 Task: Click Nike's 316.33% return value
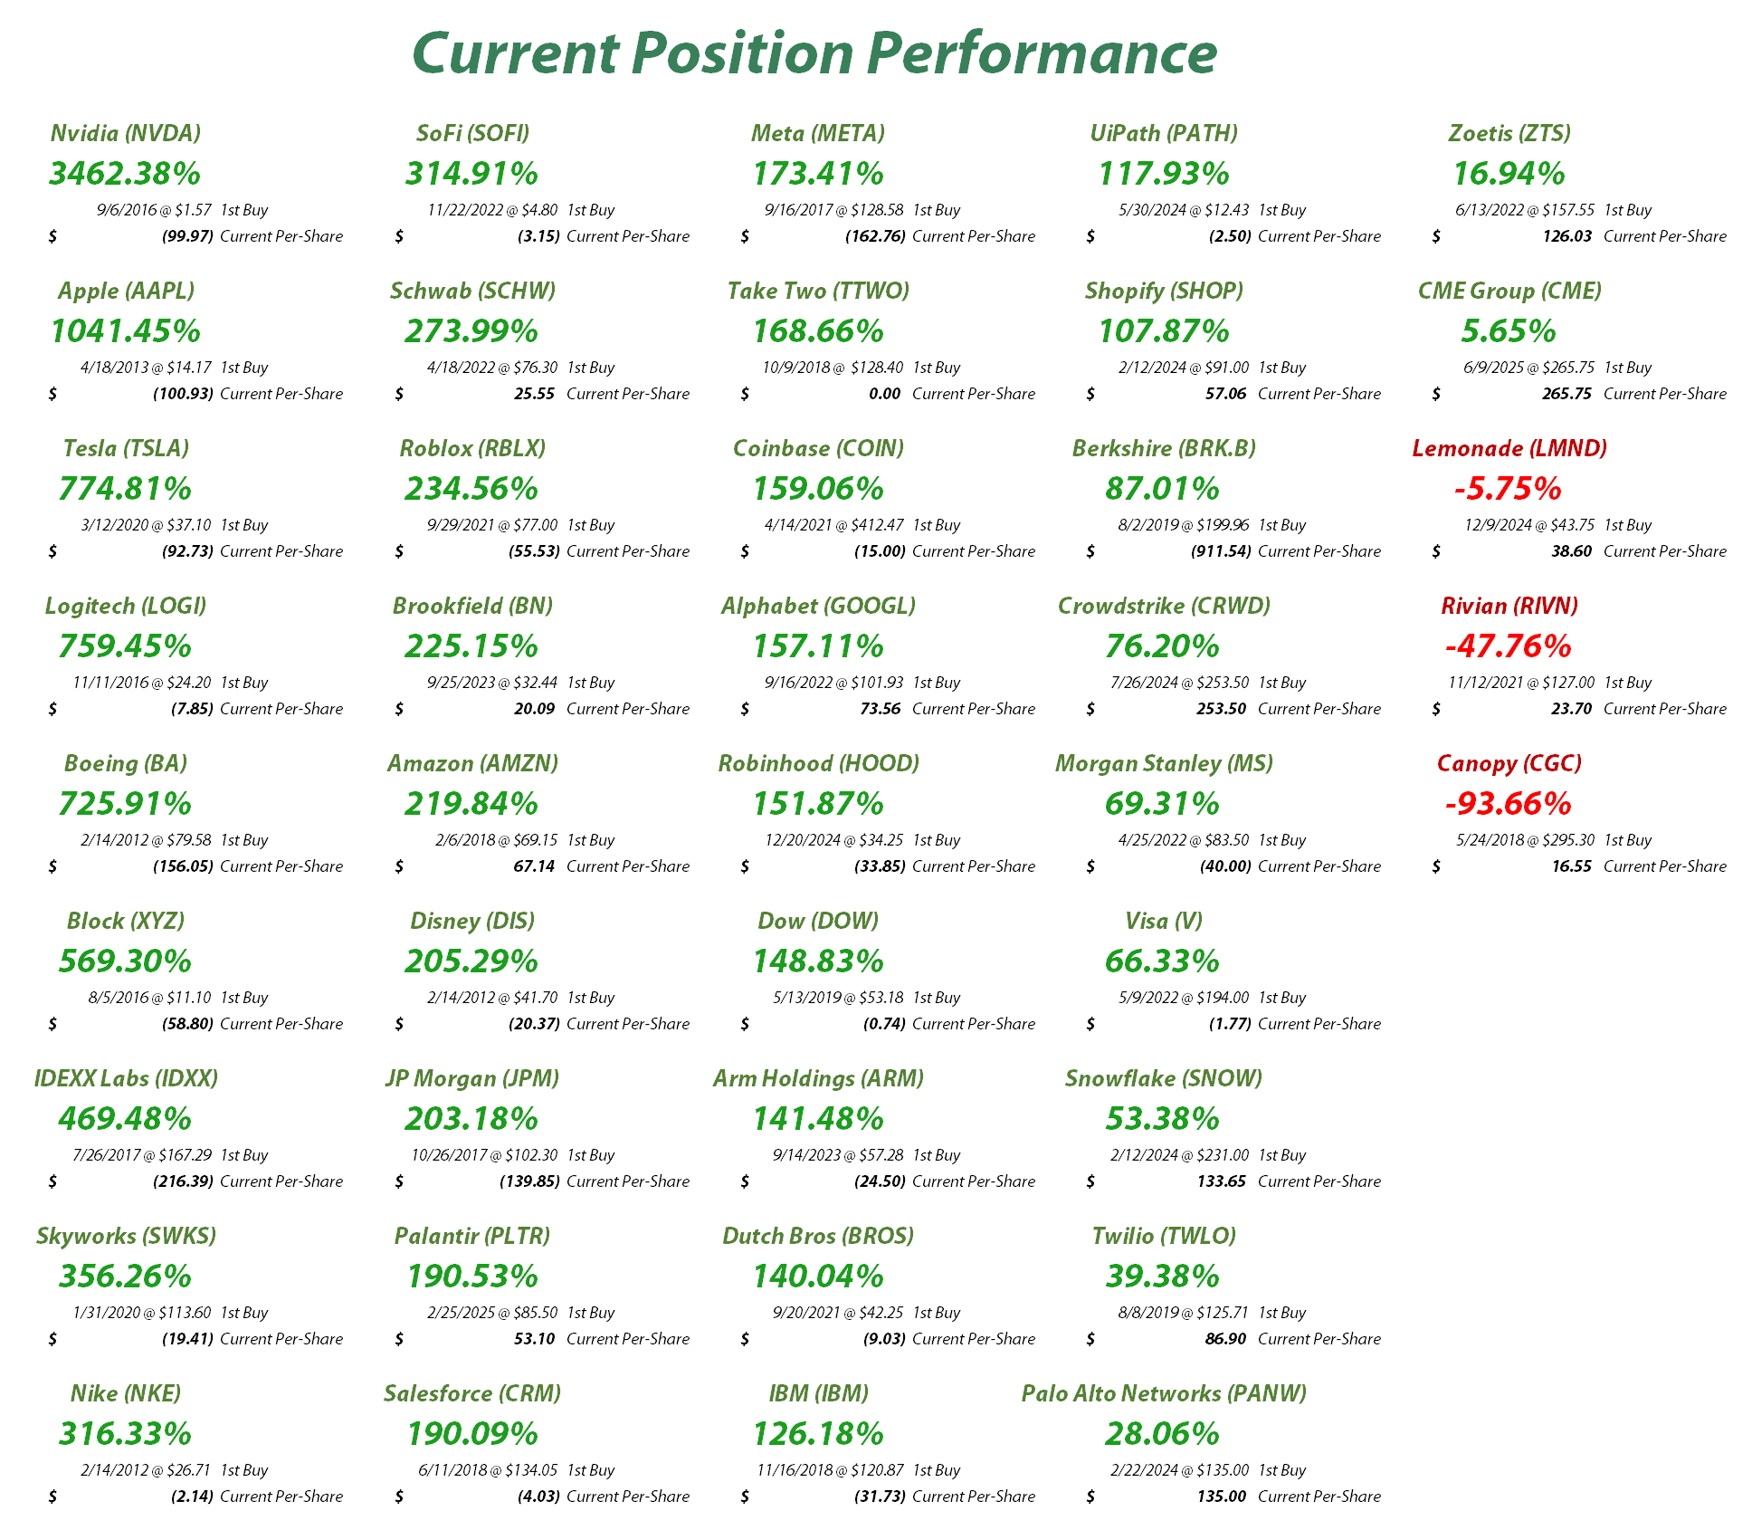pos(126,1433)
